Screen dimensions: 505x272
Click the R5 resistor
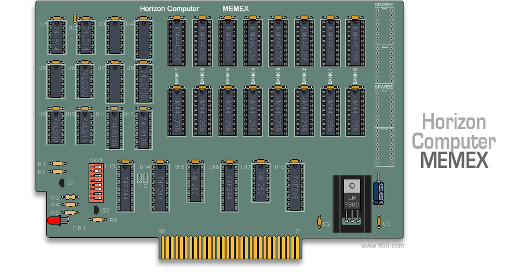coord(70,213)
